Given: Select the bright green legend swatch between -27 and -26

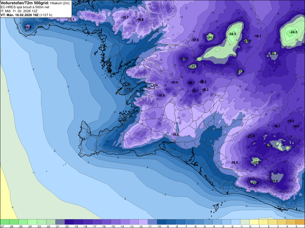Looking at the screenshot, I should 5,222.
